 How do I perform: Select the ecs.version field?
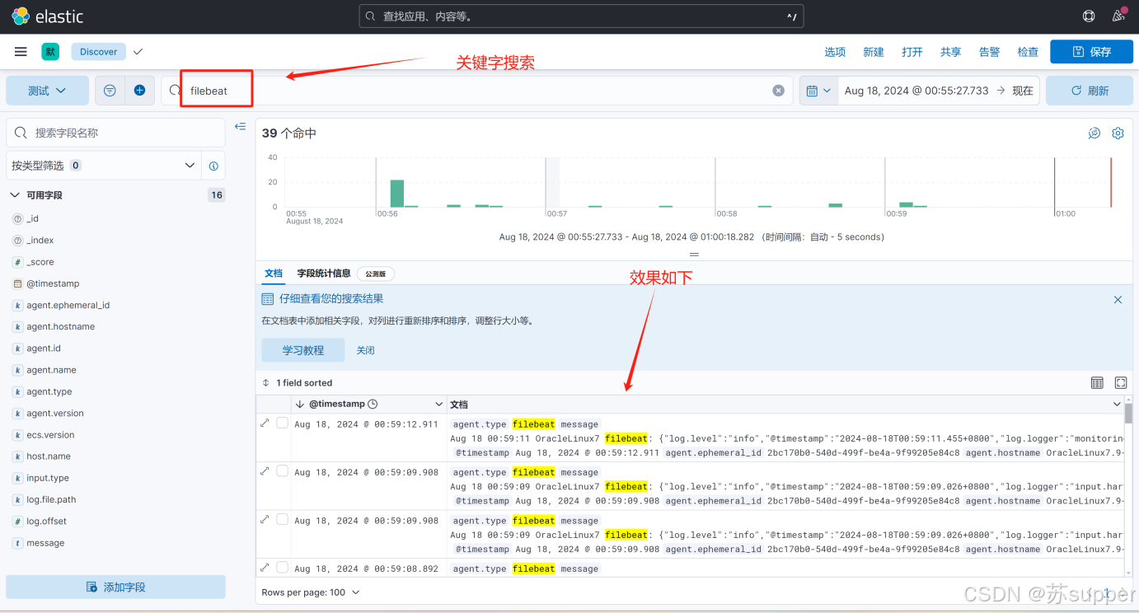coord(50,435)
